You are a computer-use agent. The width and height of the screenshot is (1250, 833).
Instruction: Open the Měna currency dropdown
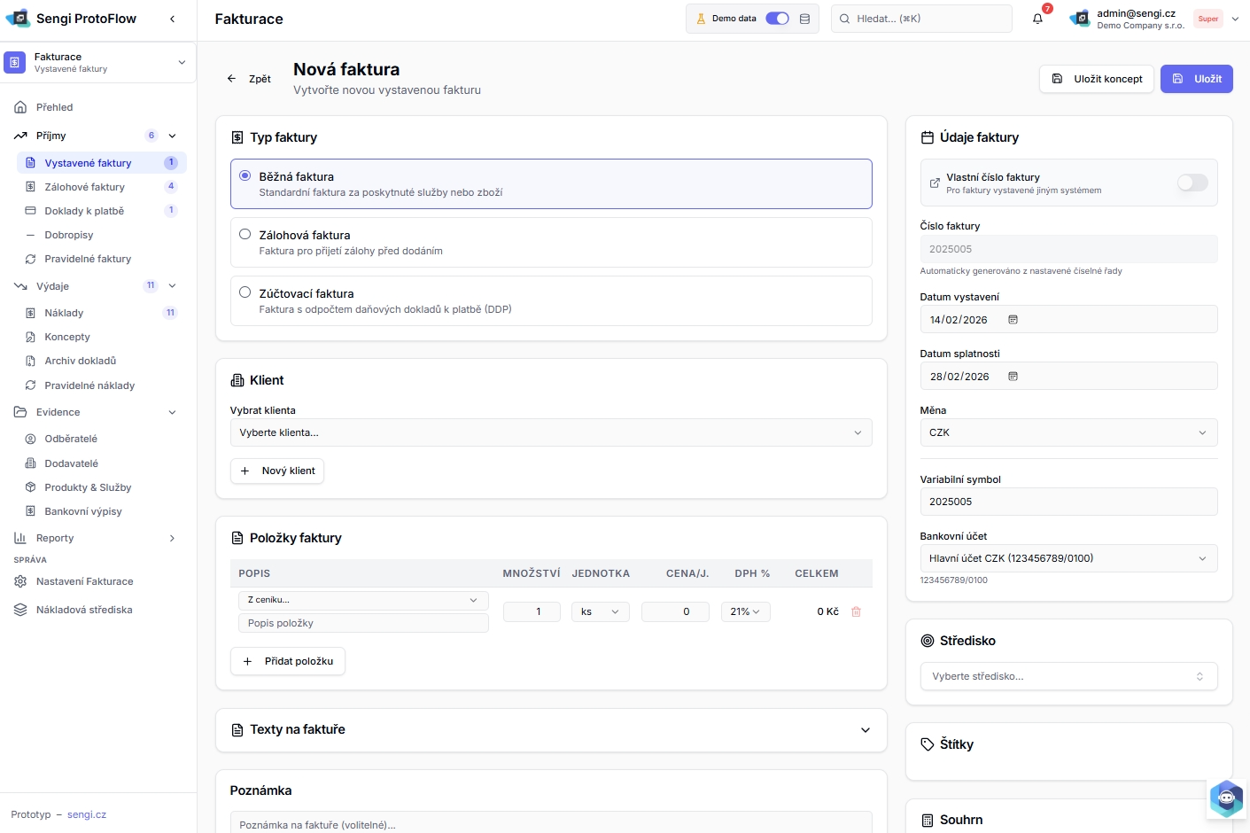pyautogui.click(x=1068, y=432)
